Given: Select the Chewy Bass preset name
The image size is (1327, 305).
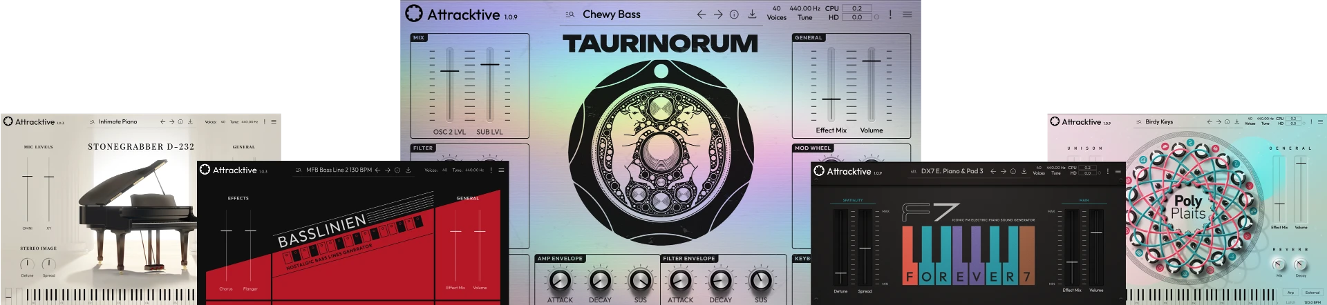Looking at the screenshot, I should coord(612,14).
